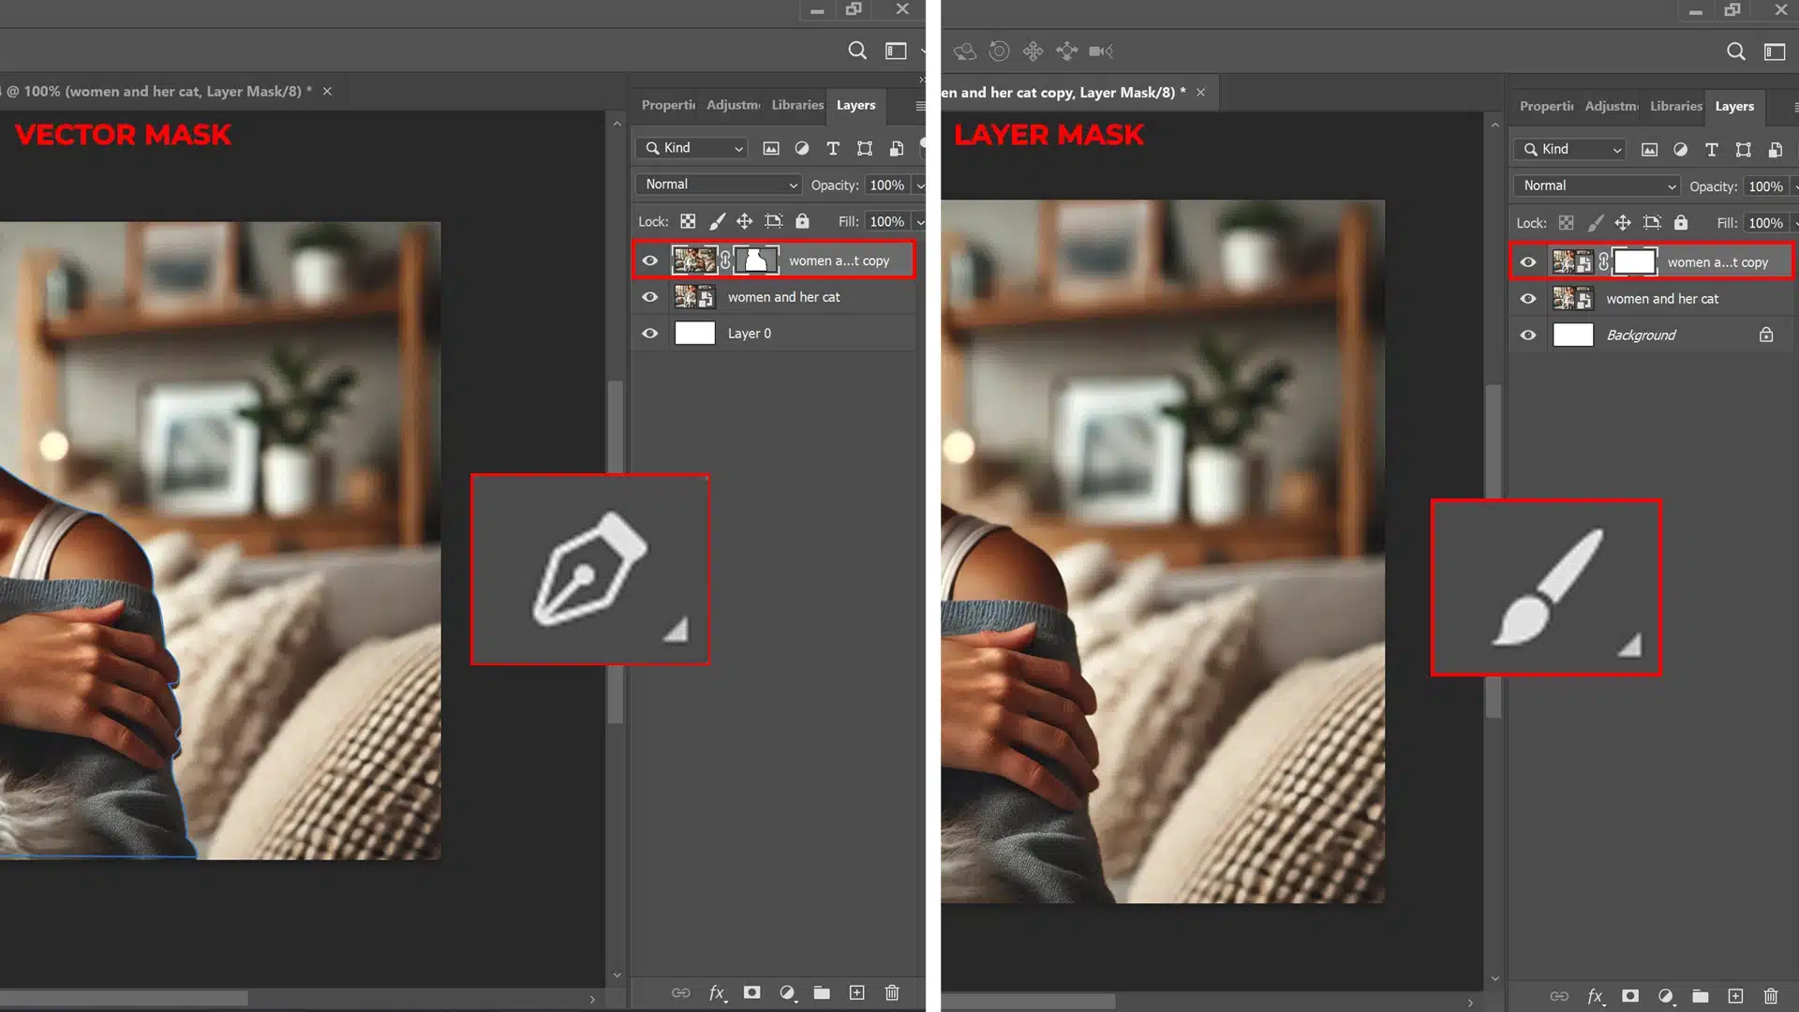Filter type layers in the Layer Mask window
The height and width of the screenshot is (1012, 1799).
pos(1712,150)
